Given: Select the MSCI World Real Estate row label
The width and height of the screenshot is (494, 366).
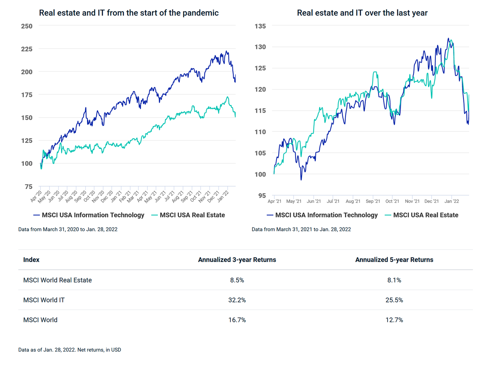Looking at the screenshot, I should (x=57, y=280).
